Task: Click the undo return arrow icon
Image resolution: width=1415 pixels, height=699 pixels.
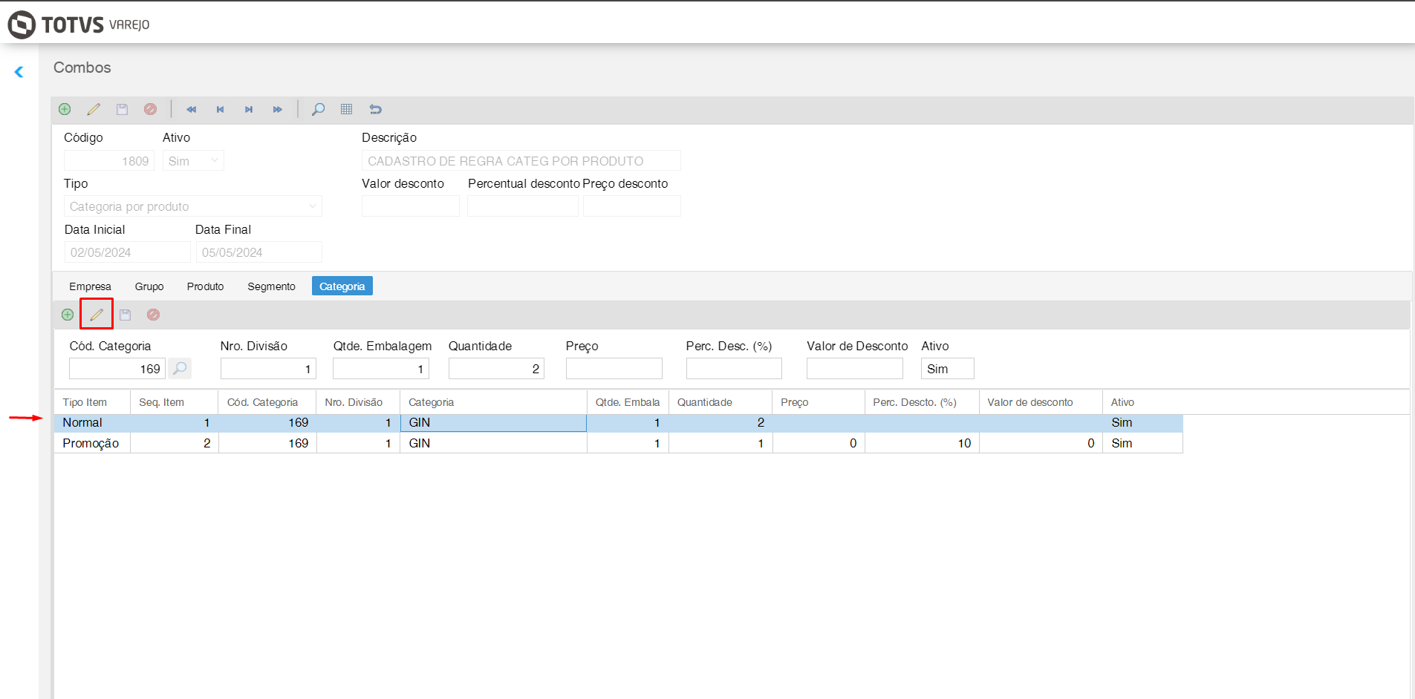Action: 375,109
